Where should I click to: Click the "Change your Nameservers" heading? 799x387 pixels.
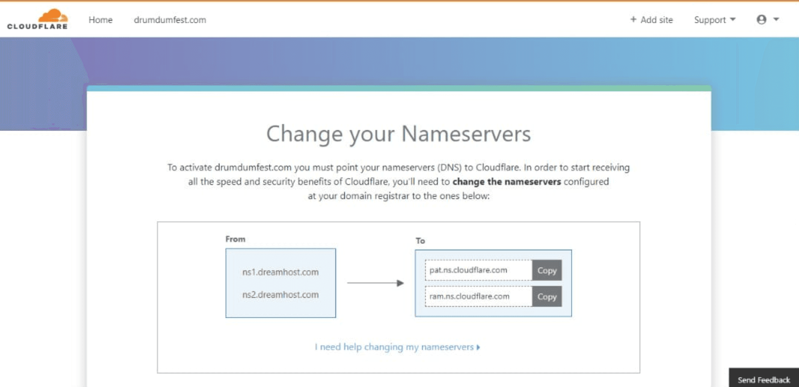click(398, 134)
